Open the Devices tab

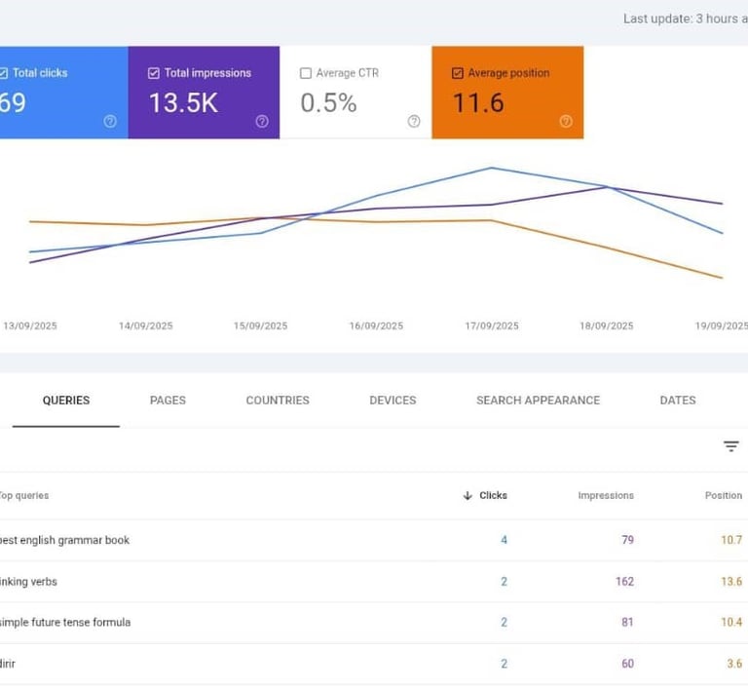(393, 401)
